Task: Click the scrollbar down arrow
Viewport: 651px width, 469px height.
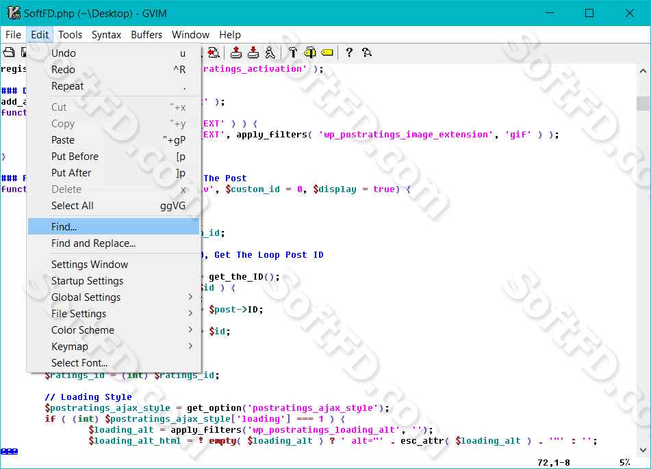Action: click(643, 450)
